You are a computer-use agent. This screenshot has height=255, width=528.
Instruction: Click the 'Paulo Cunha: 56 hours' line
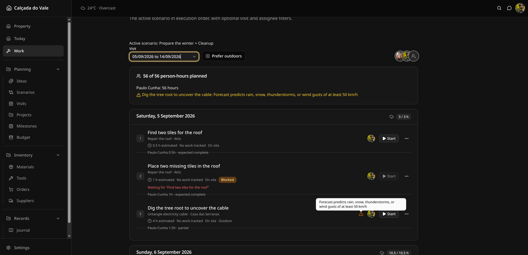pos(157,88)
